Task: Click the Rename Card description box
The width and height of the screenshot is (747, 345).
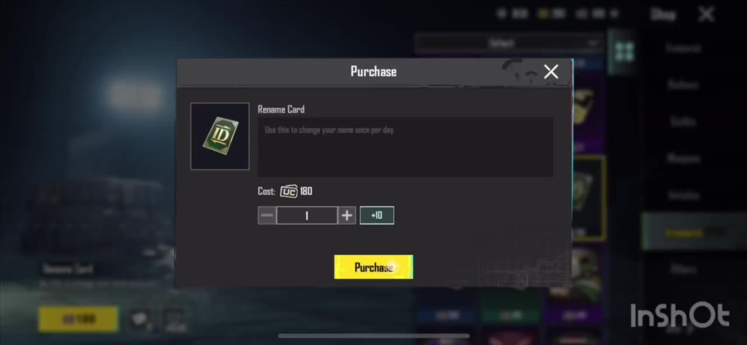Action: [x=406, y=147]
